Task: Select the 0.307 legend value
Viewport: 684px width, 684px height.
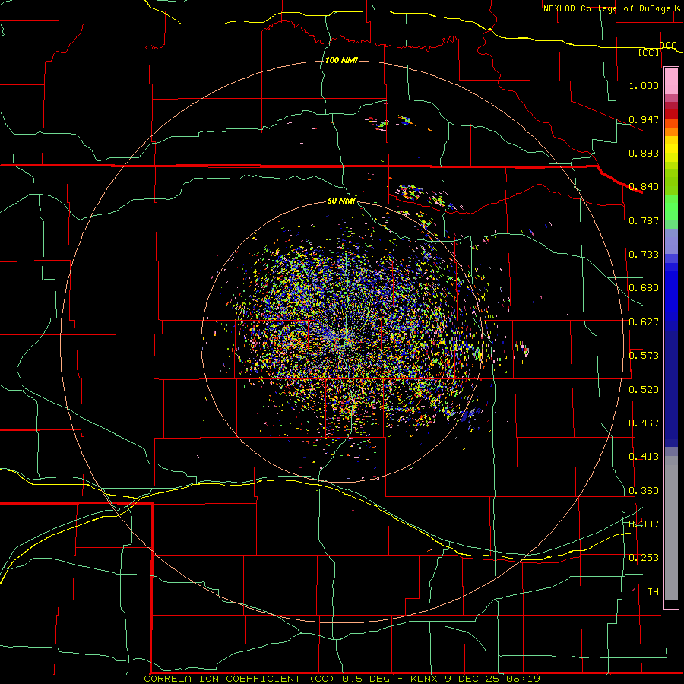Action: click(644, 524)
